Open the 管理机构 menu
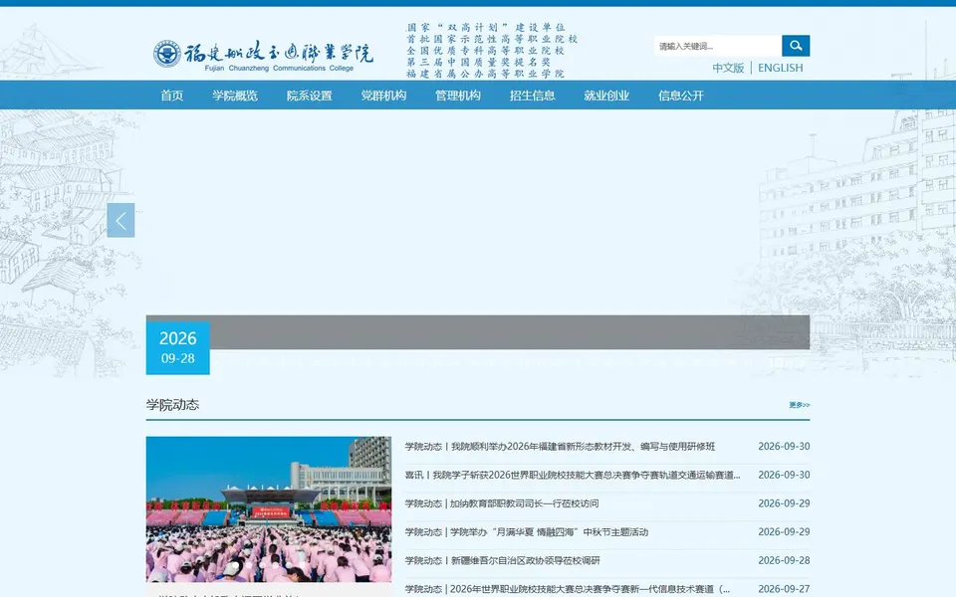This screenshot has width=956, height=597. 458,96
